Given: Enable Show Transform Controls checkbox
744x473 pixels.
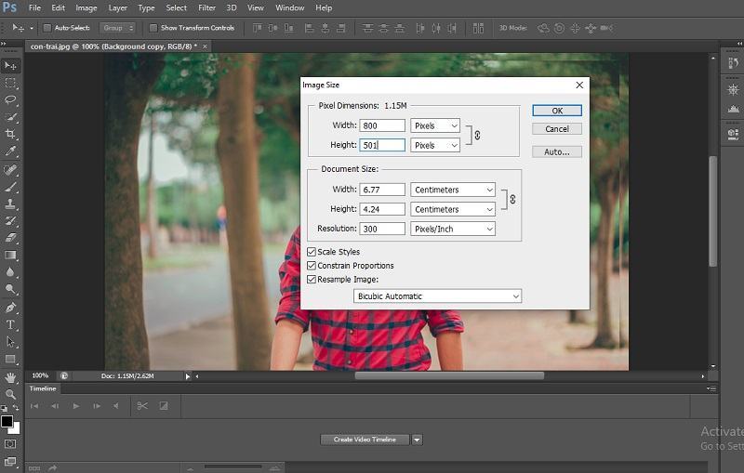Looking at the screenshot, I should point(153,28).
